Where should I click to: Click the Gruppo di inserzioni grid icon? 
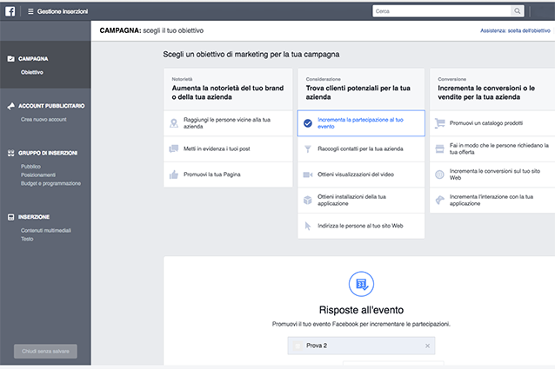tap(11, 153)
